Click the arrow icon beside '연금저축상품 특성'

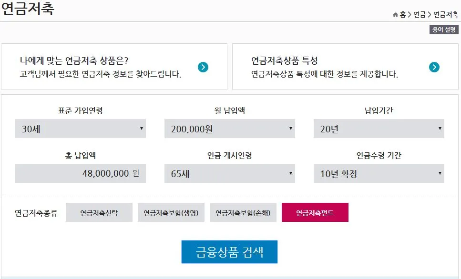[x=434, y=67]
